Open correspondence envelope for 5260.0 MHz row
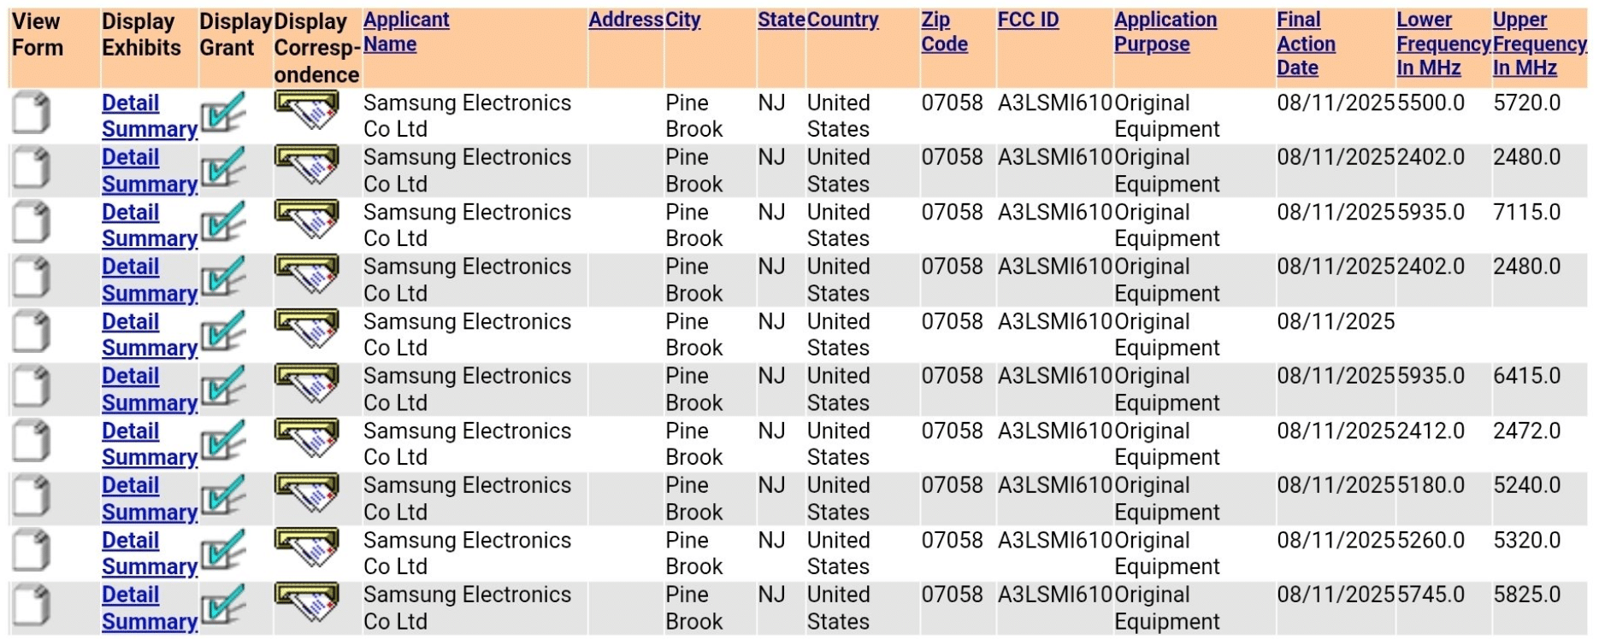The width and height of the screenshot is (1599, 639). click(x=306, y=548)
